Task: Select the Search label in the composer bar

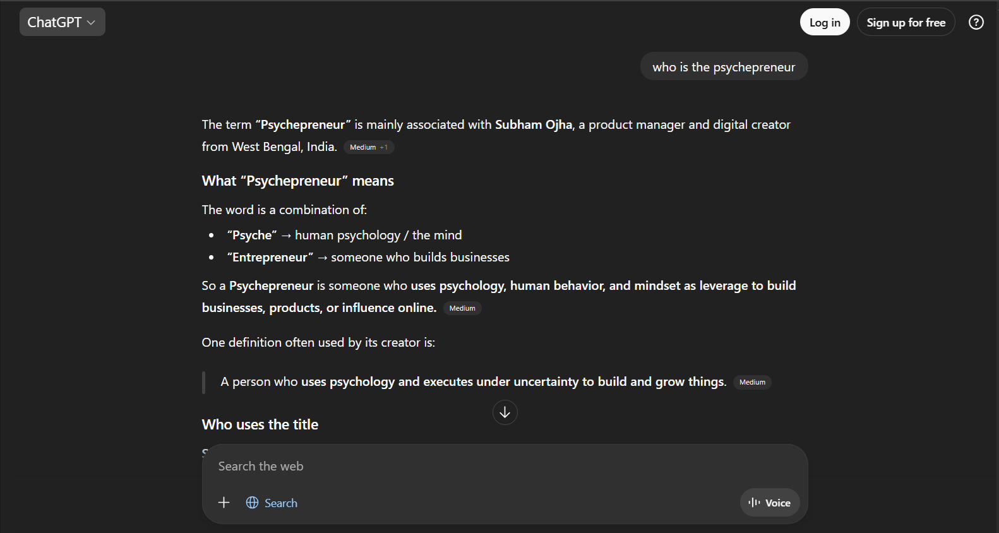Action: pos(281,502)
